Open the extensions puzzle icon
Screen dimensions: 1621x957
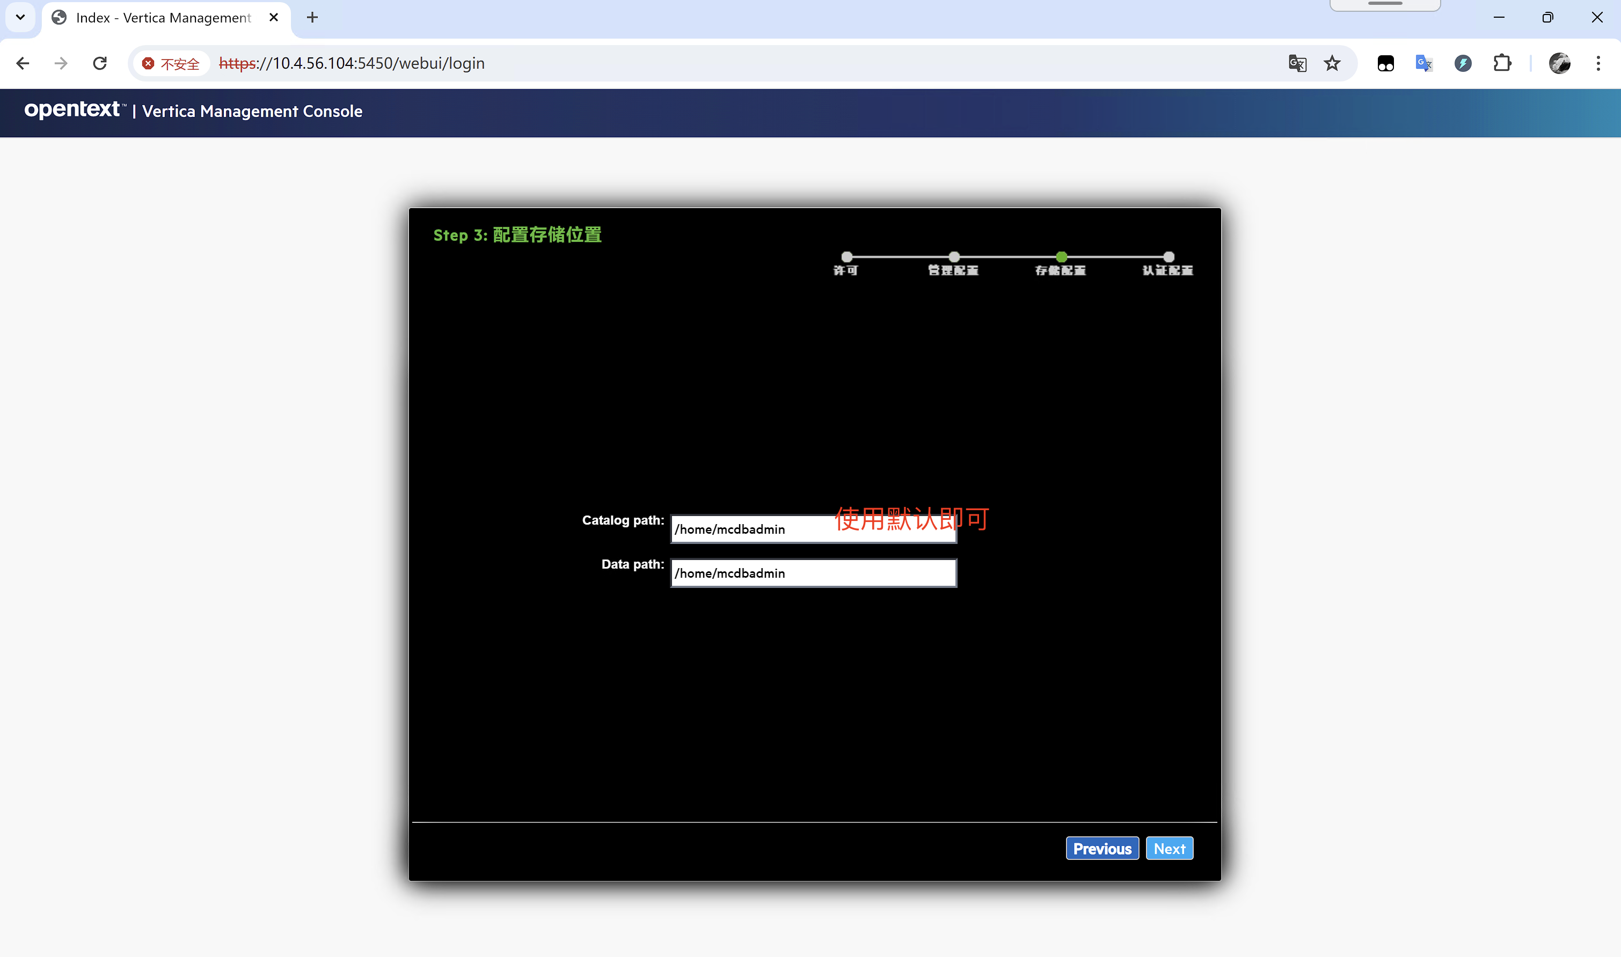(1502, 63)
